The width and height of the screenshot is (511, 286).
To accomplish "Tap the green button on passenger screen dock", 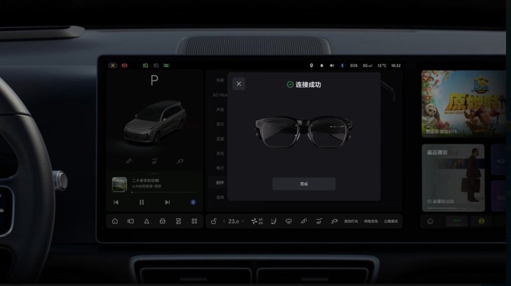I will [457, 221].
